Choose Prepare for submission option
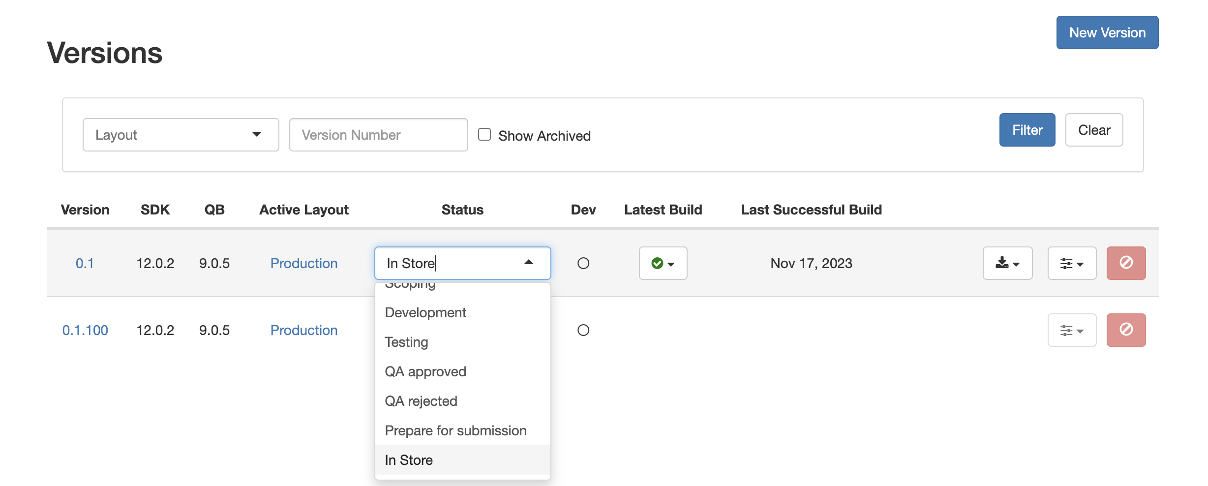 click(462, 430)
